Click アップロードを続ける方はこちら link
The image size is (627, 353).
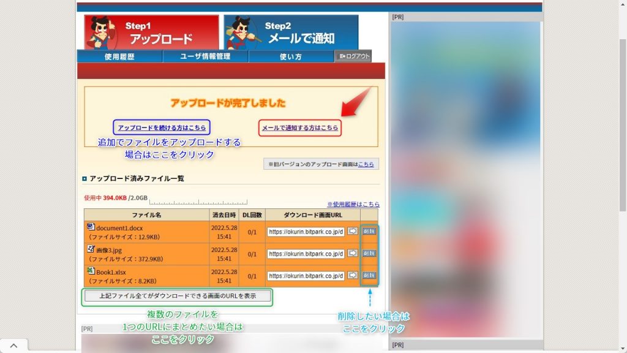click(162, 127)
